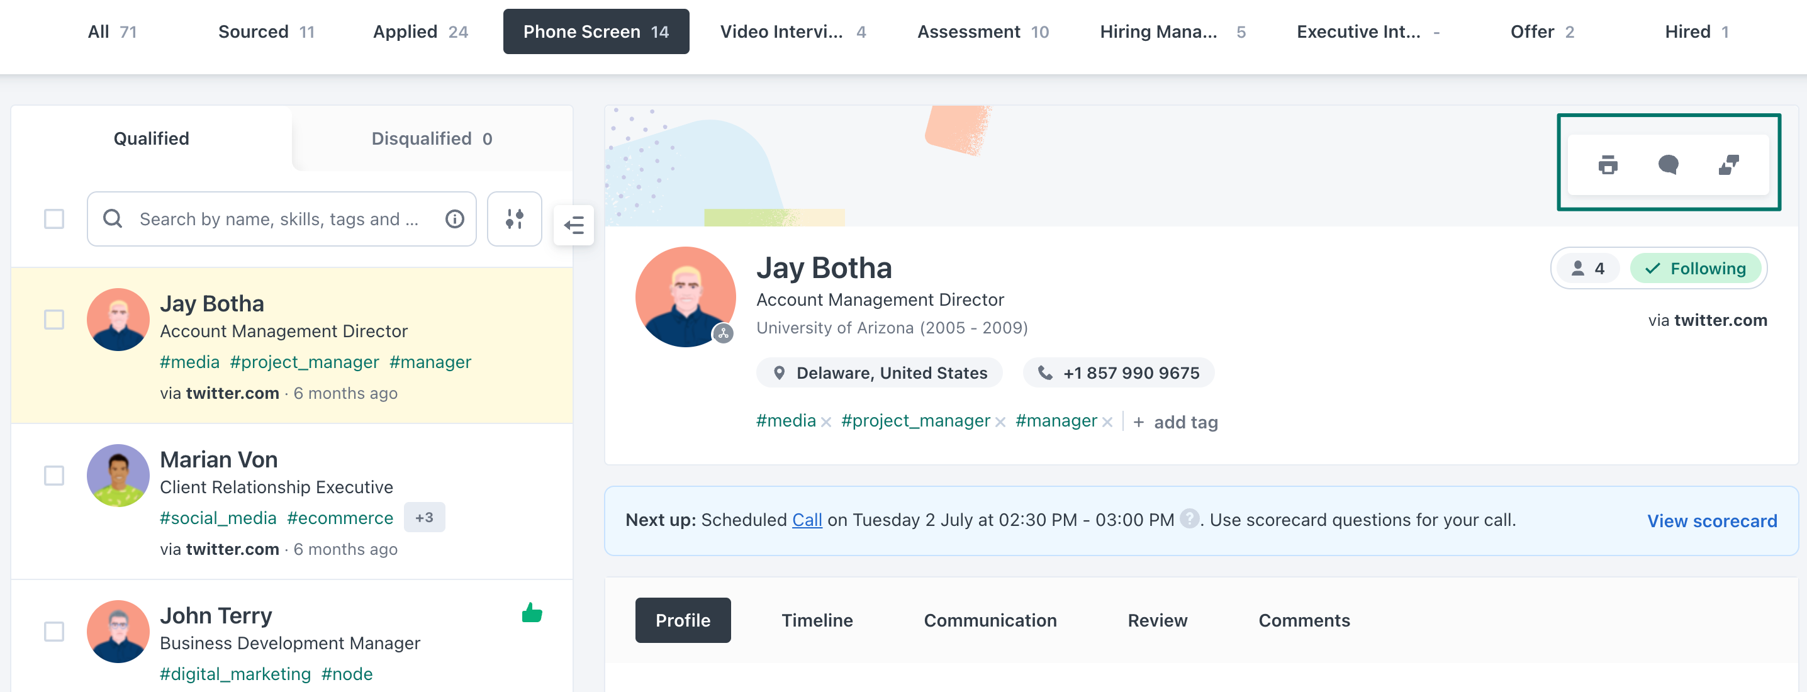Click the thumbs-down/up review icon in header

[x=1728, y=165]
